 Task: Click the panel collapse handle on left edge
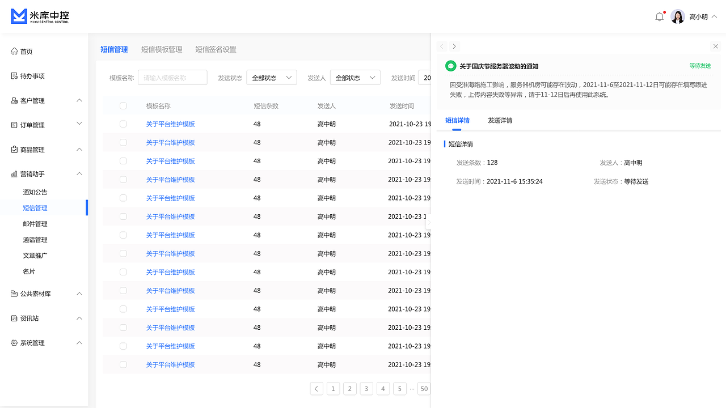coord(428,222)
